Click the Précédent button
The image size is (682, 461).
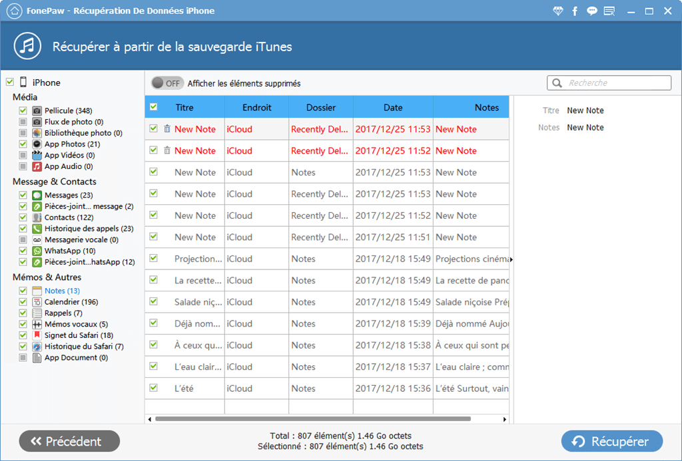69,442
